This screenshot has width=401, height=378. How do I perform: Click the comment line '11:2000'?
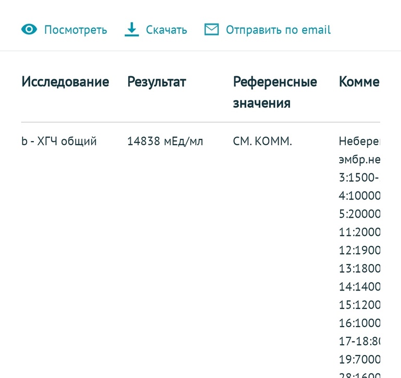359,232
